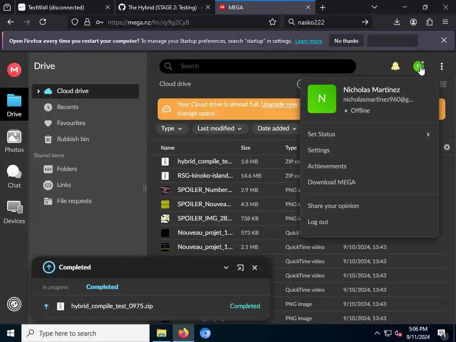Pop out the transfers panel
The width and height of the screenshot is (456, 342).
pyautogui.click(x=240, y=268)
